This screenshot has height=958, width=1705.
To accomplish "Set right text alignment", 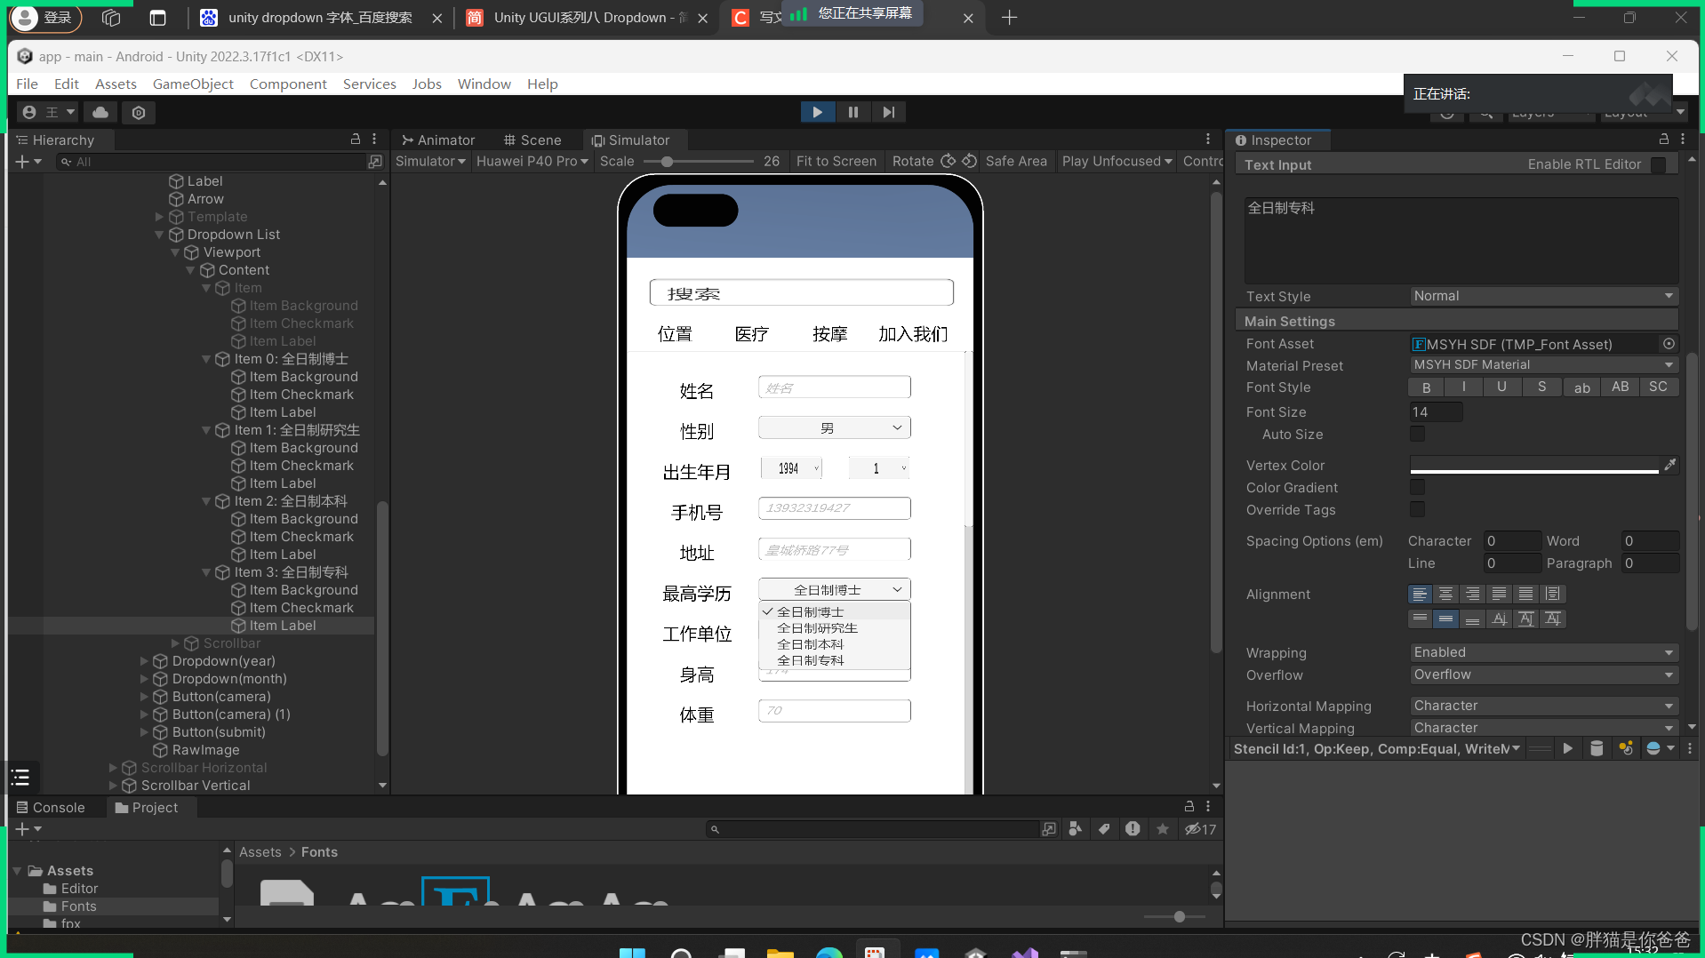I will click(x=1473, y=594).
